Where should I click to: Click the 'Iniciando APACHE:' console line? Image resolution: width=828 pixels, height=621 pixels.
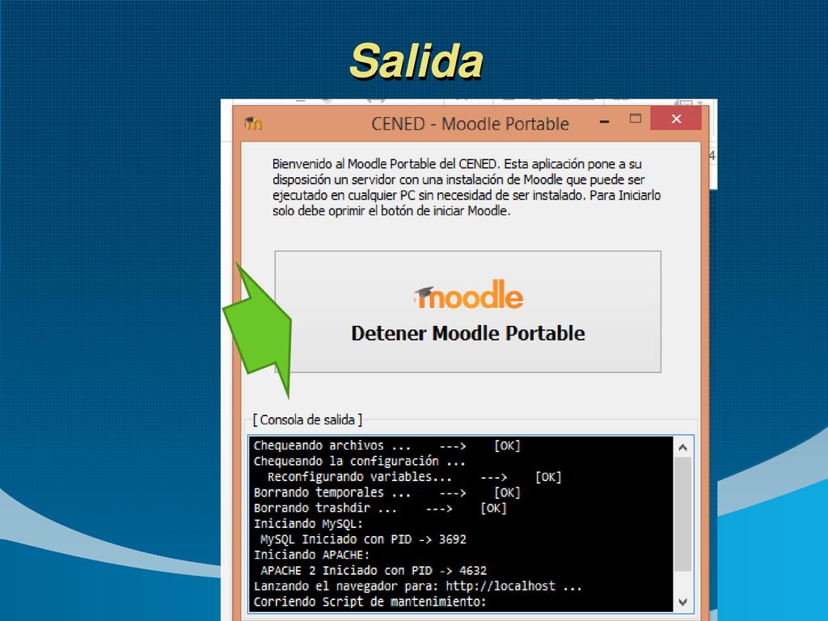[311, 555]
